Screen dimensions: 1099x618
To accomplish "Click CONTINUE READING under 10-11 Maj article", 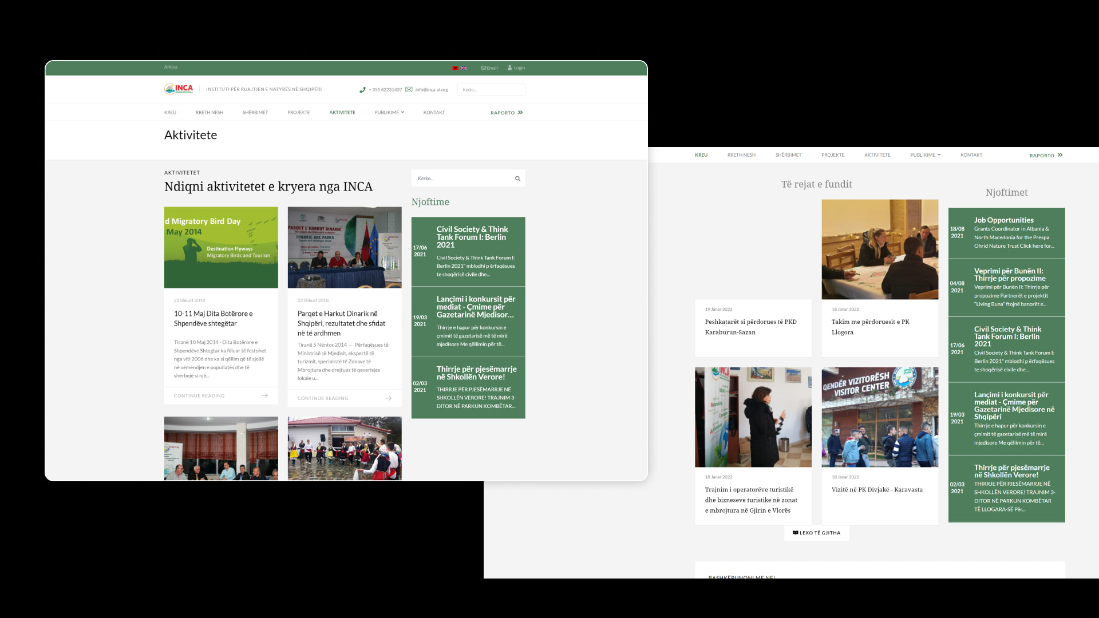I will click(x=199, y=396).
